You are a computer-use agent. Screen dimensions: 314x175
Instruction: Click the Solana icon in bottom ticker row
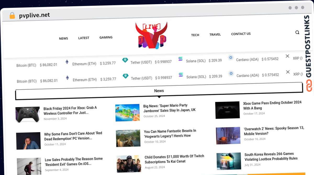pos(181,75)
